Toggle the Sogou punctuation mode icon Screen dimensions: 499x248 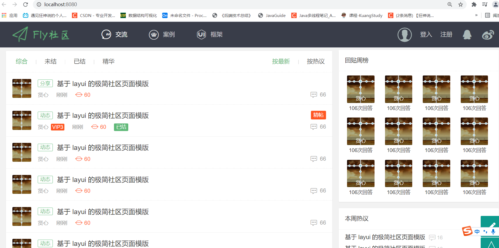click(485, 232)
